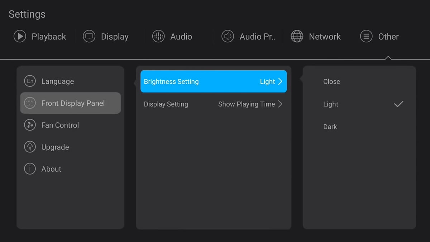Click the About info icon
The height and width of the screenshot is (242, 430).
pos(30,169)
